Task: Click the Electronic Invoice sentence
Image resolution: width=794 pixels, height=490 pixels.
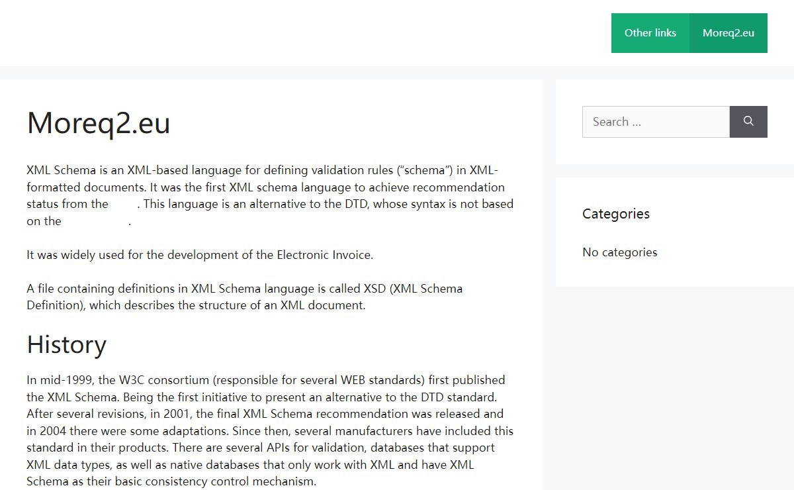Action: coord(200,255)
